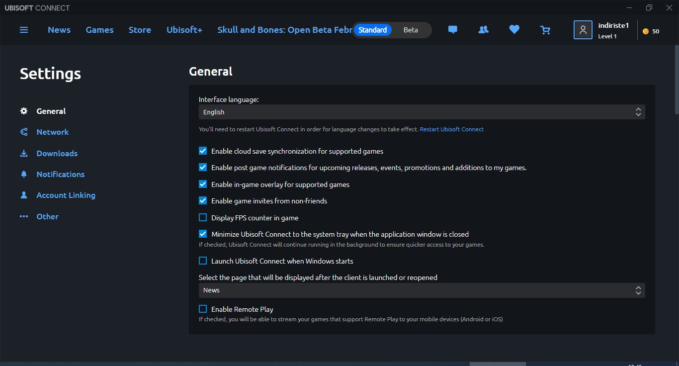
Task: Click the General gear icon in sidebar
Action: (24, 111)
